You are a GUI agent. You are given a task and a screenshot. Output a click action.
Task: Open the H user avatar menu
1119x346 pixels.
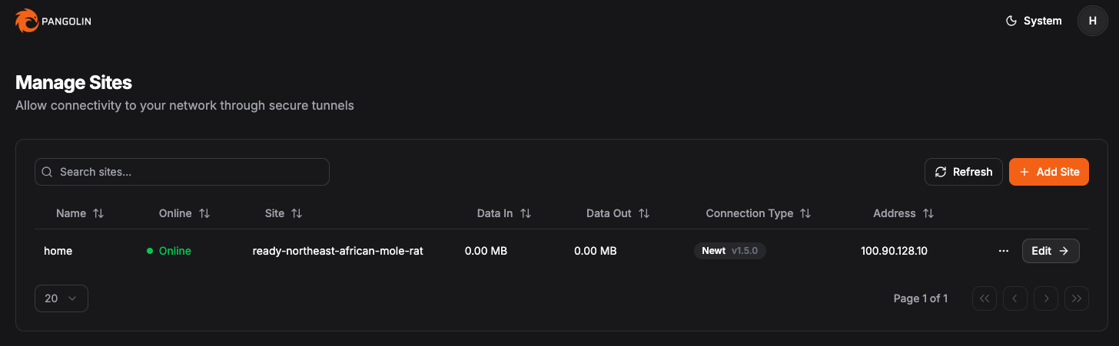coord(1092,21)
